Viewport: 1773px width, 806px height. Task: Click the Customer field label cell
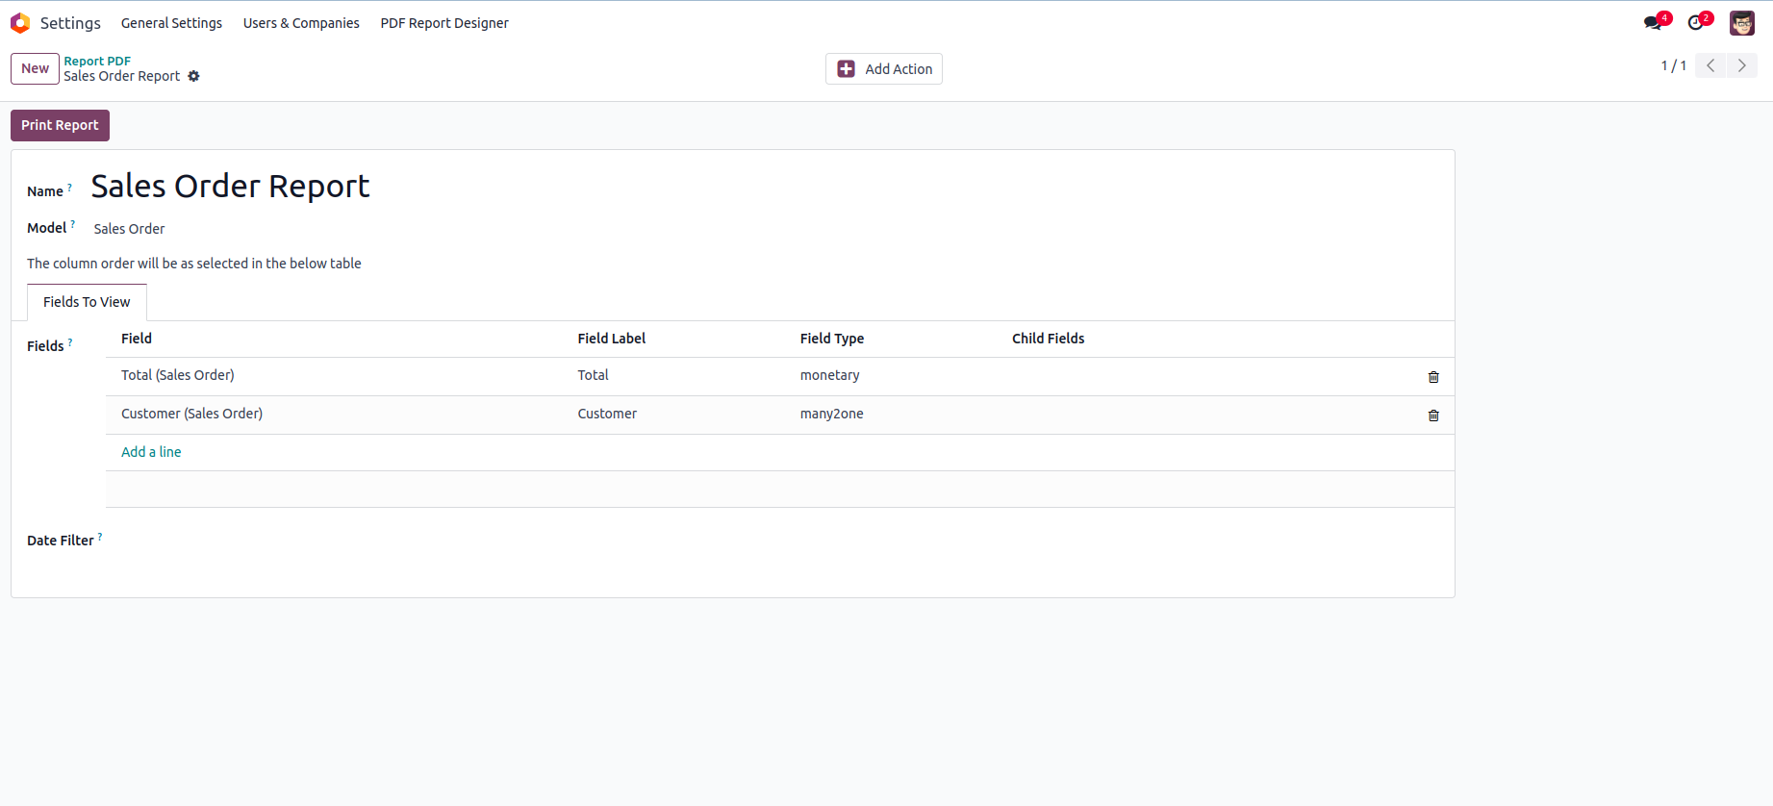coord(607,414)
